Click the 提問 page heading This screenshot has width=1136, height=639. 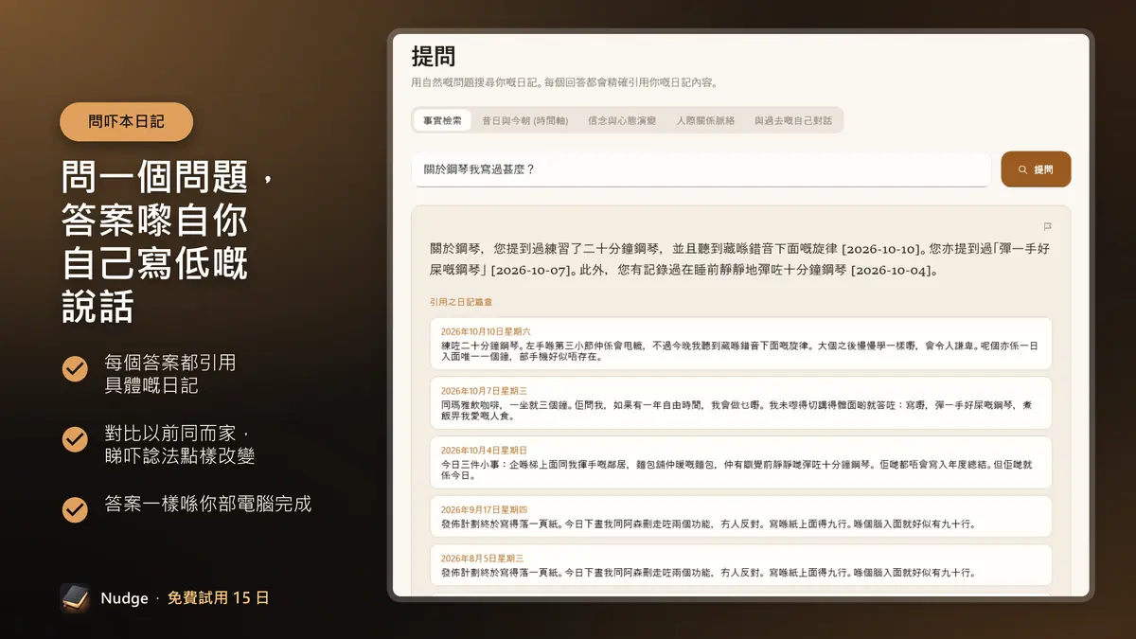[434, 56]
